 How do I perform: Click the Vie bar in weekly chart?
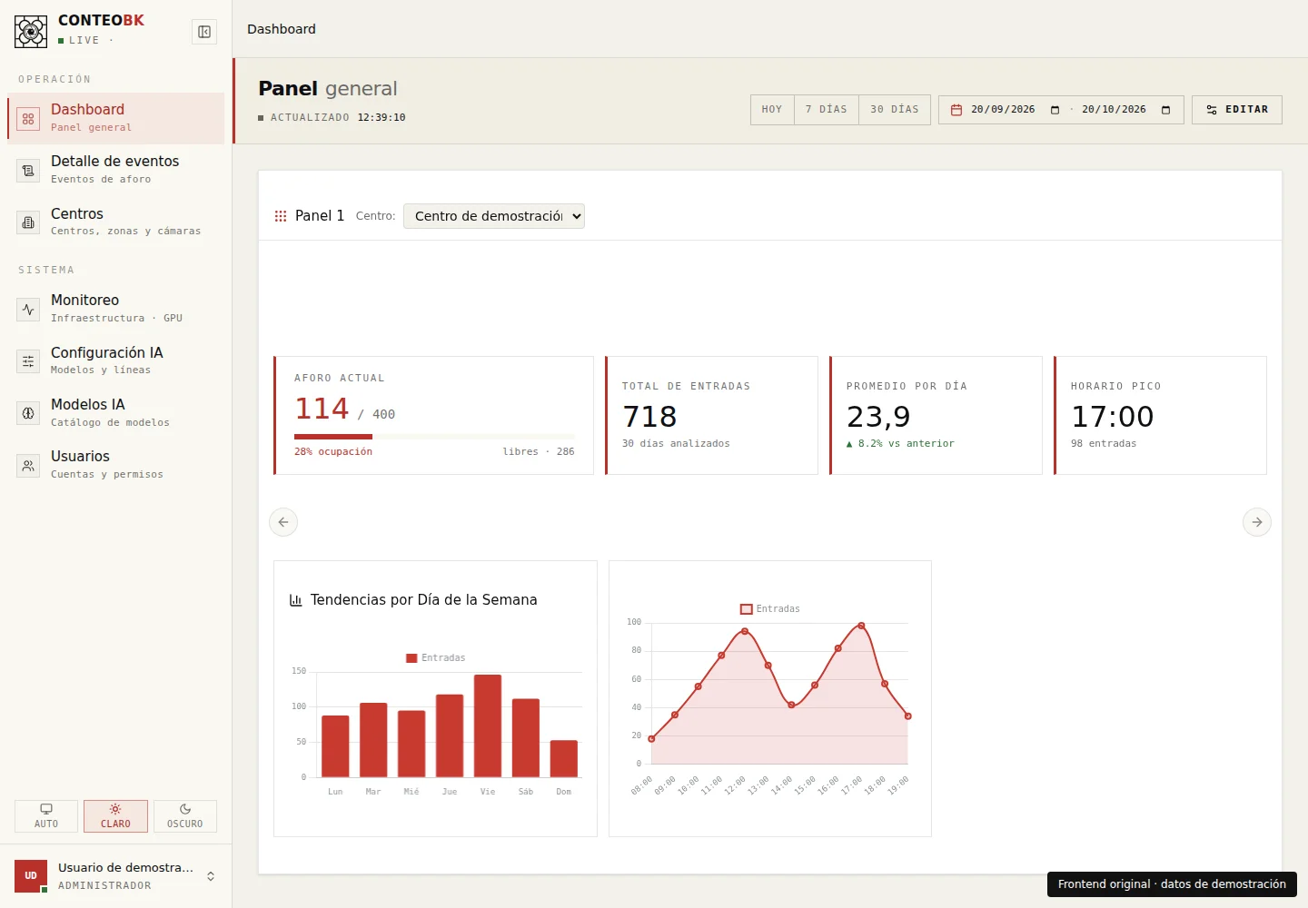(488, 725)
